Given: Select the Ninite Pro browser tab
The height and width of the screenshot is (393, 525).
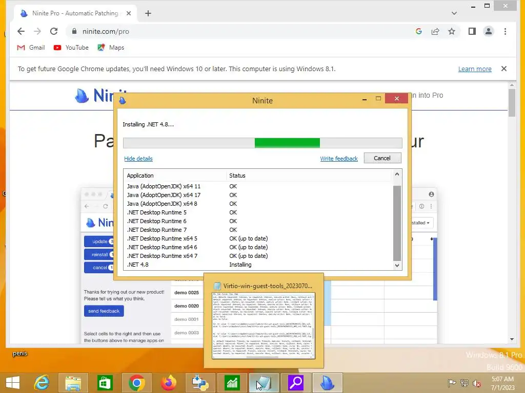Looking at the screenshot, I should 75,13.
